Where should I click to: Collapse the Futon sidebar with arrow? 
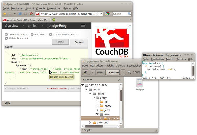click(130, 26)
